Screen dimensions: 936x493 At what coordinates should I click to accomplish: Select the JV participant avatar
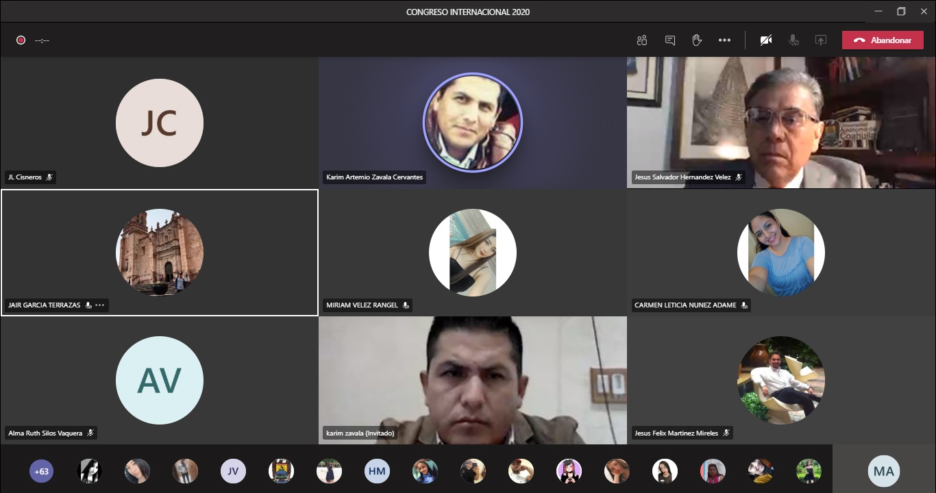pos(233,471)
